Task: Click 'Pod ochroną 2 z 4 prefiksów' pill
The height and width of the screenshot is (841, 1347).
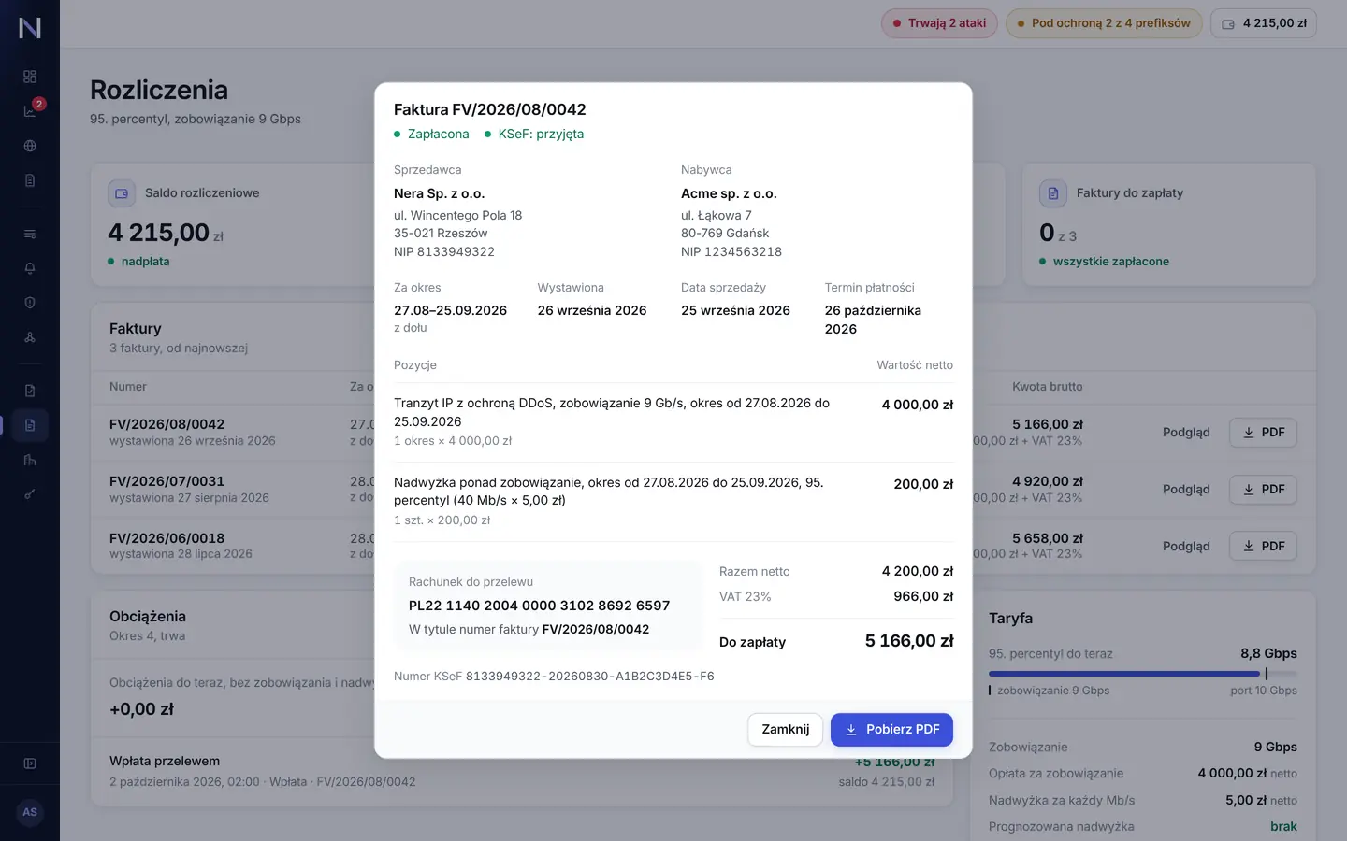Action: (1104, 23)
